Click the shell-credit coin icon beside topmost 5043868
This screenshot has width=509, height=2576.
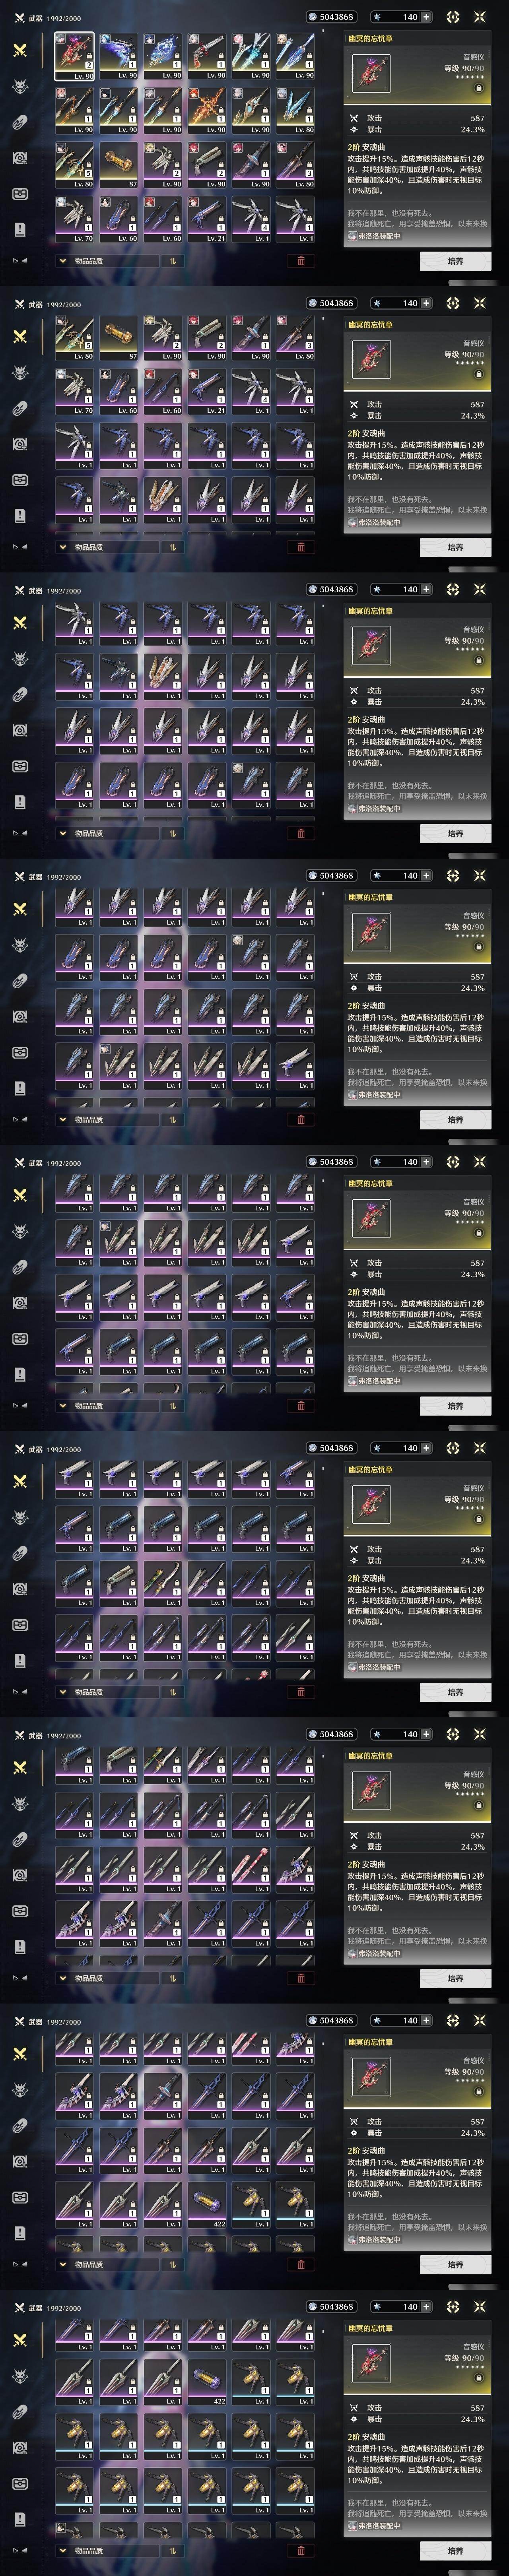(x=313, y=17)
